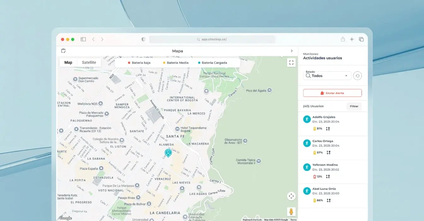This screenshot has width=424, height=221.
Task: Select the Map view tab
Action: coord(68,62)
